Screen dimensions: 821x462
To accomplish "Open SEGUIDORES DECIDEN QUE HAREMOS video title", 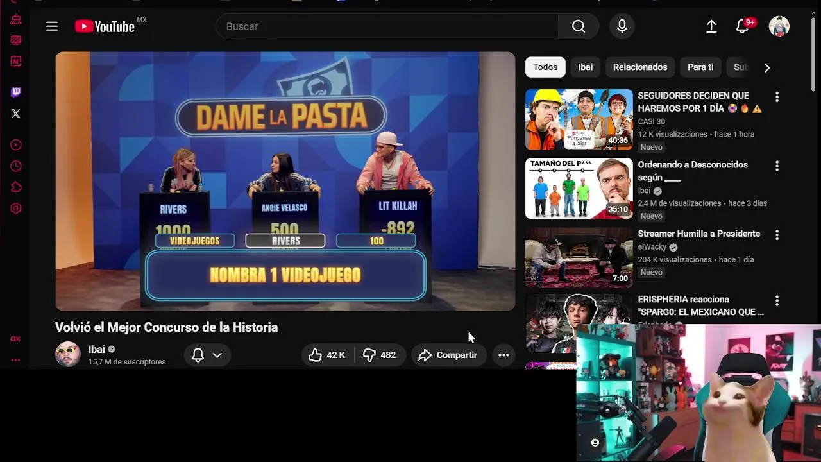I will tap(700, 102).
